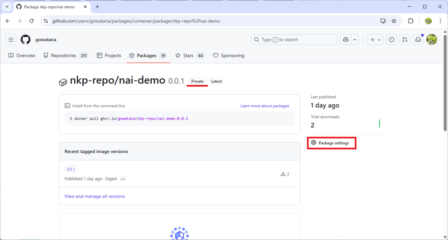Go back with browser back arrow
This screenshot has width=448, height=240.
[8, 21]
